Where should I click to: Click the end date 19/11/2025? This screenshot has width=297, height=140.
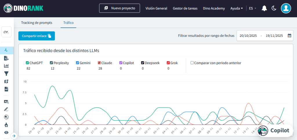pyautogui.click(x=274, y=36)
